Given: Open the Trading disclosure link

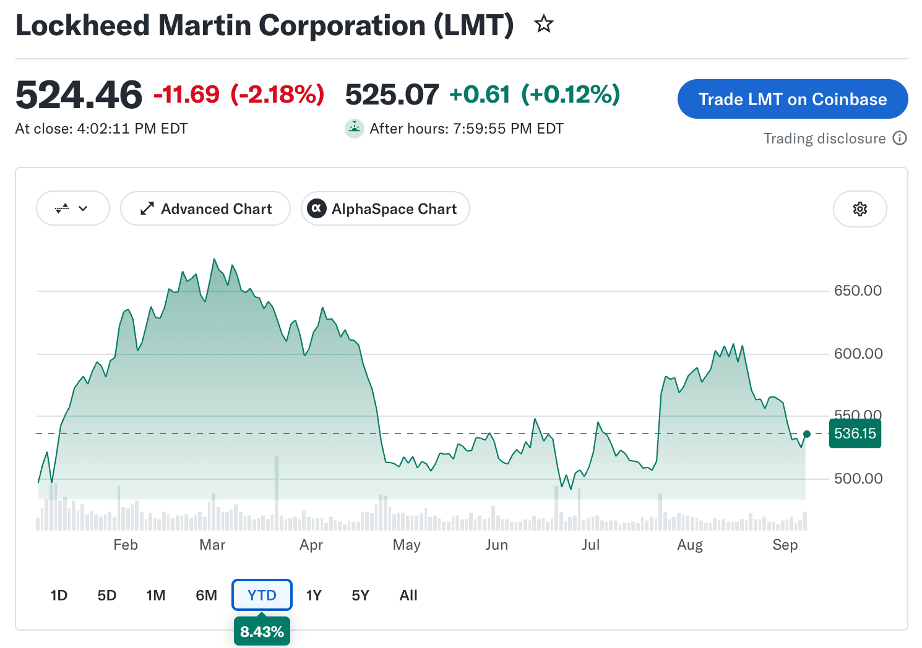Looking at the screenshot, I should (x=824, y=139).
